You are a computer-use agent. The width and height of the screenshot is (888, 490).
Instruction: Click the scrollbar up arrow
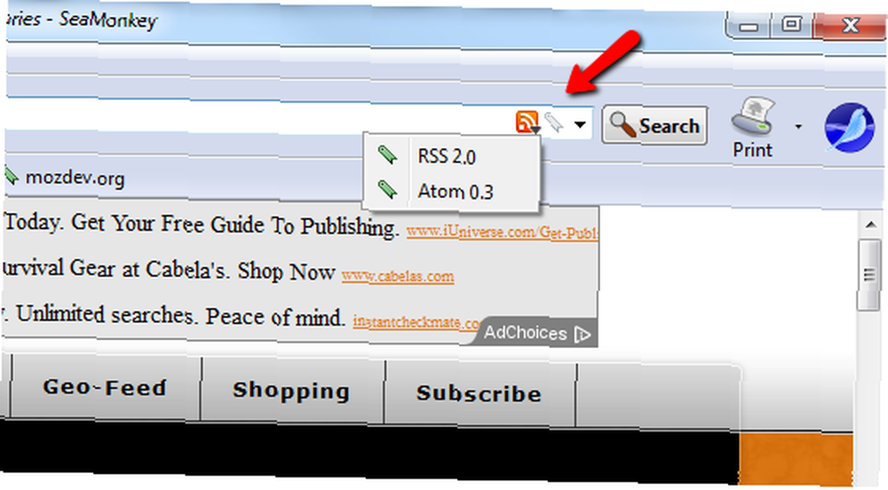coord(871,225)
